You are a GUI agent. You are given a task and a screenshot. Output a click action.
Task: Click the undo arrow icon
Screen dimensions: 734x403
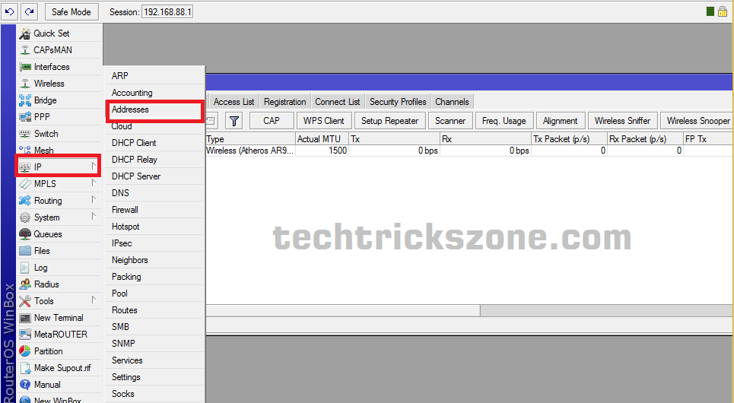tap(9, 11)
